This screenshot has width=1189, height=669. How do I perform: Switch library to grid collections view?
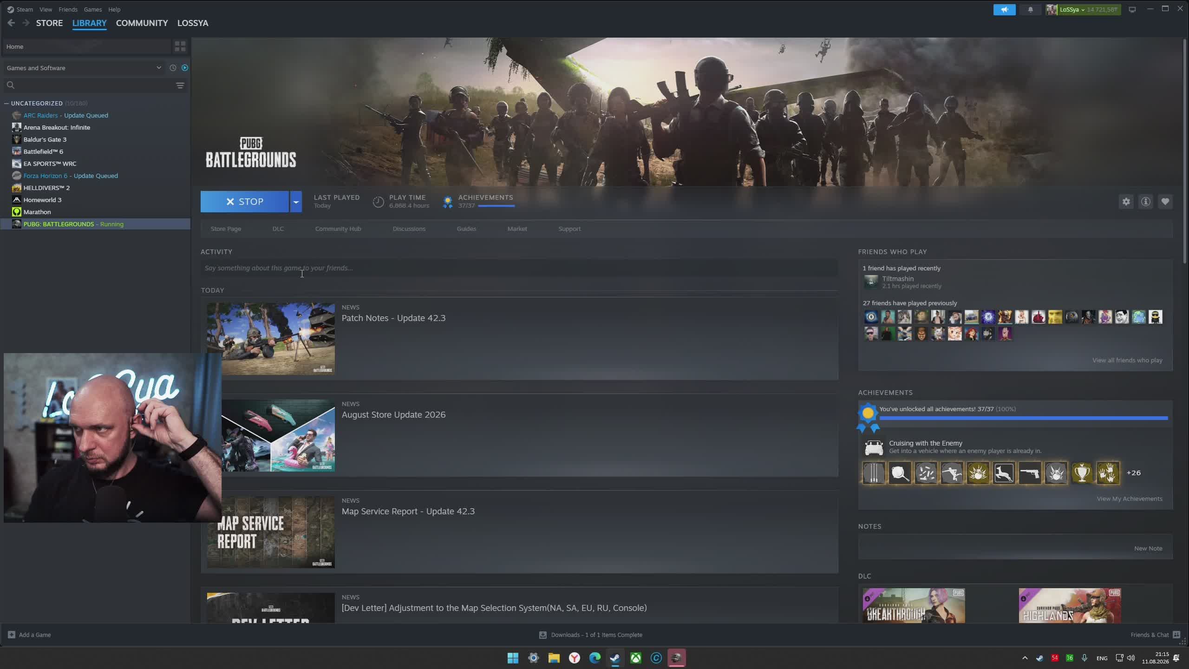pyautogui.click(x=180, y=46)
